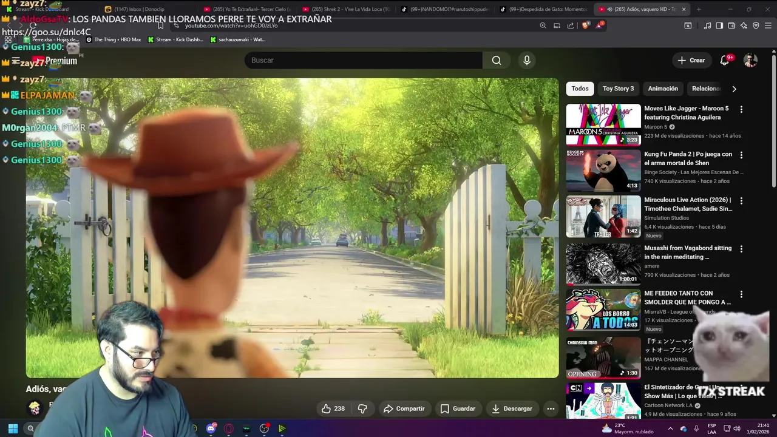Image resolution: width=777 pixels, height=437 pixels.
Task: Click the Crear button
Action: point(691,60)
